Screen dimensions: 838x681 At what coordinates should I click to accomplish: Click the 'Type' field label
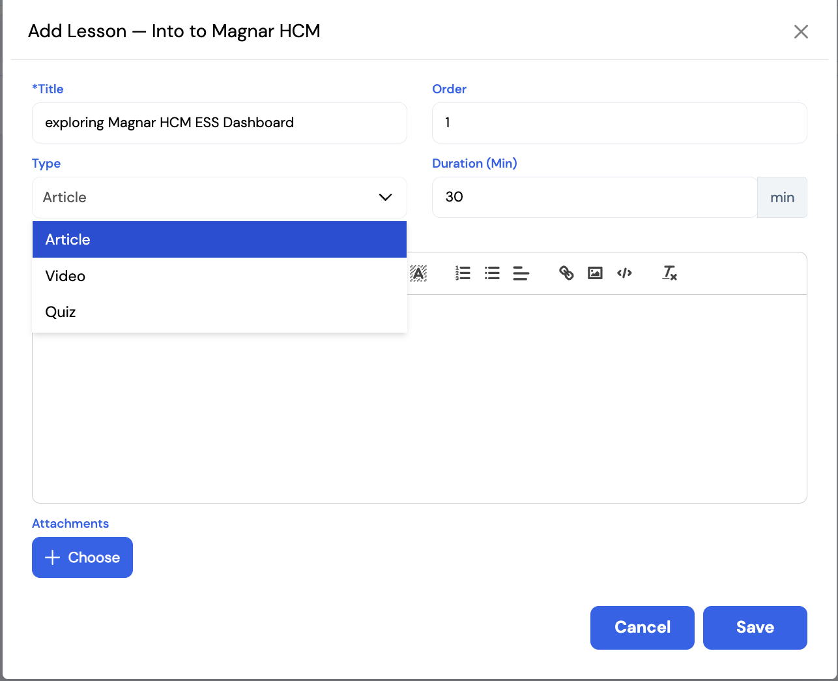(46, 163)
